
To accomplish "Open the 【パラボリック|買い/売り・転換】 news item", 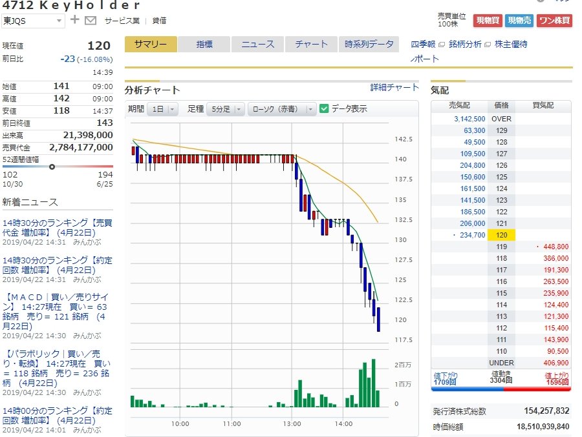I will point(56,368).
